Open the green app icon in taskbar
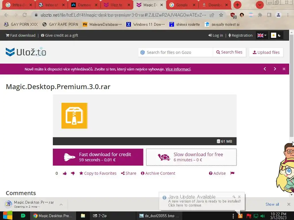The image size is (294, 220). click(x=23, y=216)
